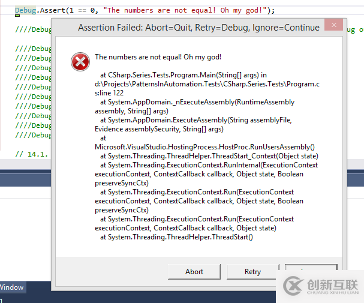Click the red error icon in dialog
The width and height of the screenshot is (364, 303).
pos(80,62)
